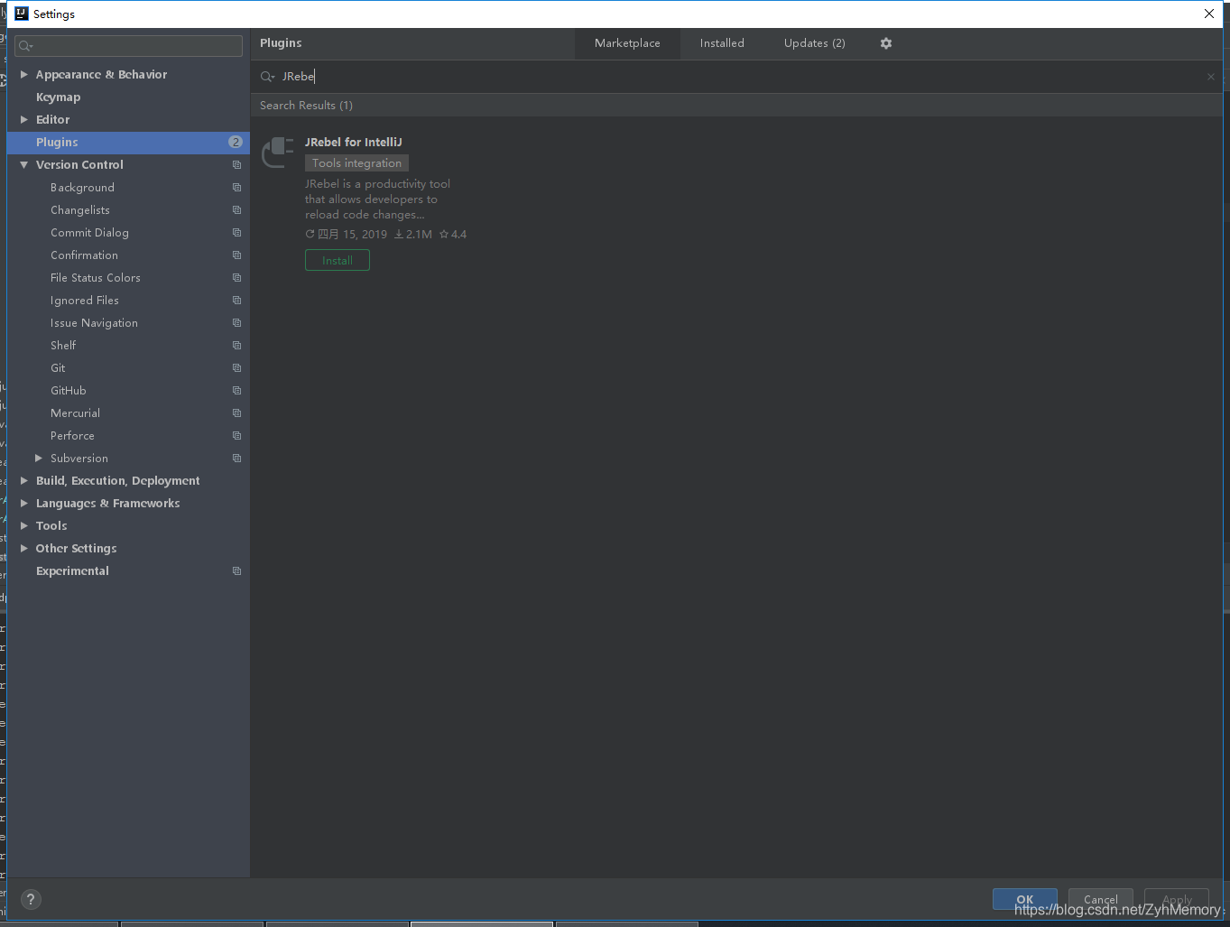Image resolution: width=1230 pixels, height=927 pixels.
Task: Open Background under Version Control
Action: 82,188
